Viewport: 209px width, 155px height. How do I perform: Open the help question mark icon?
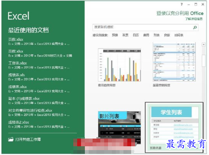[182, 5]
